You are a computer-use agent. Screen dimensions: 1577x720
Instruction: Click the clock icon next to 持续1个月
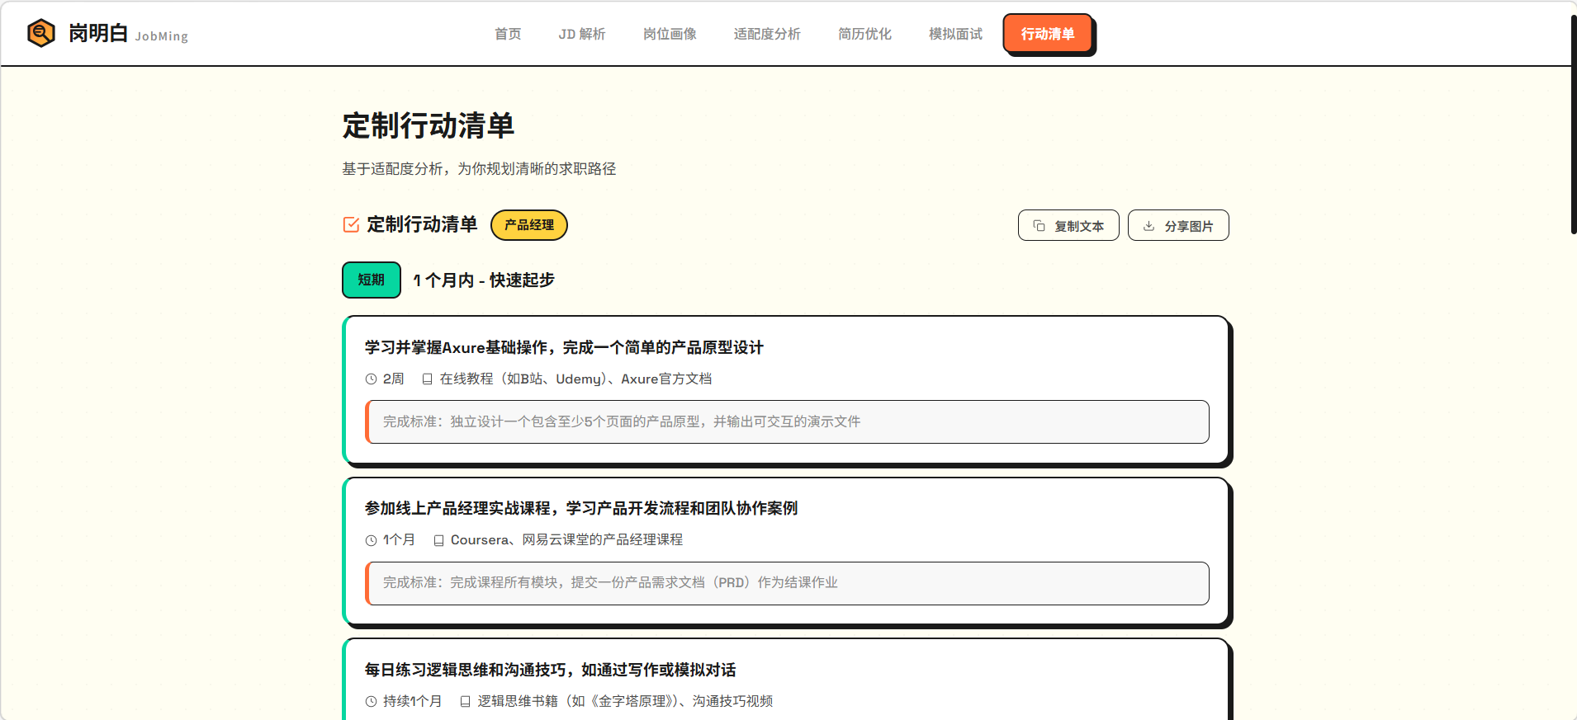pyautogui.click(x=371, y=702)
